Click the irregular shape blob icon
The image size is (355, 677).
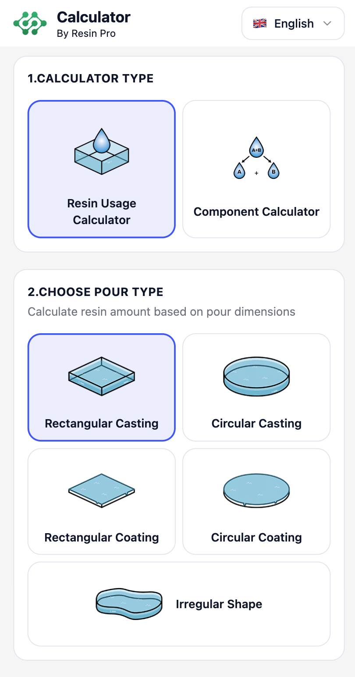129,604
